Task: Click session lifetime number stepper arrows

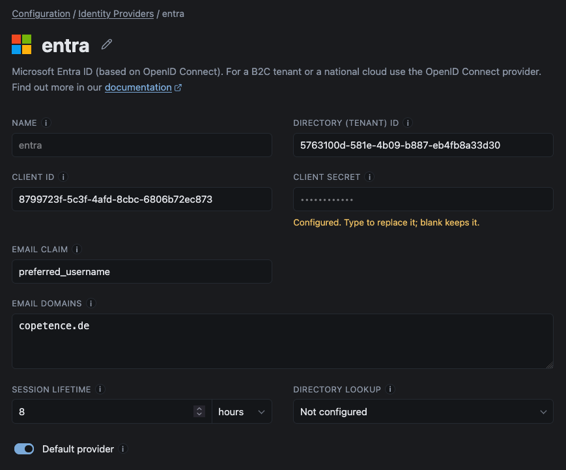Action: click(x=199, y=411)
